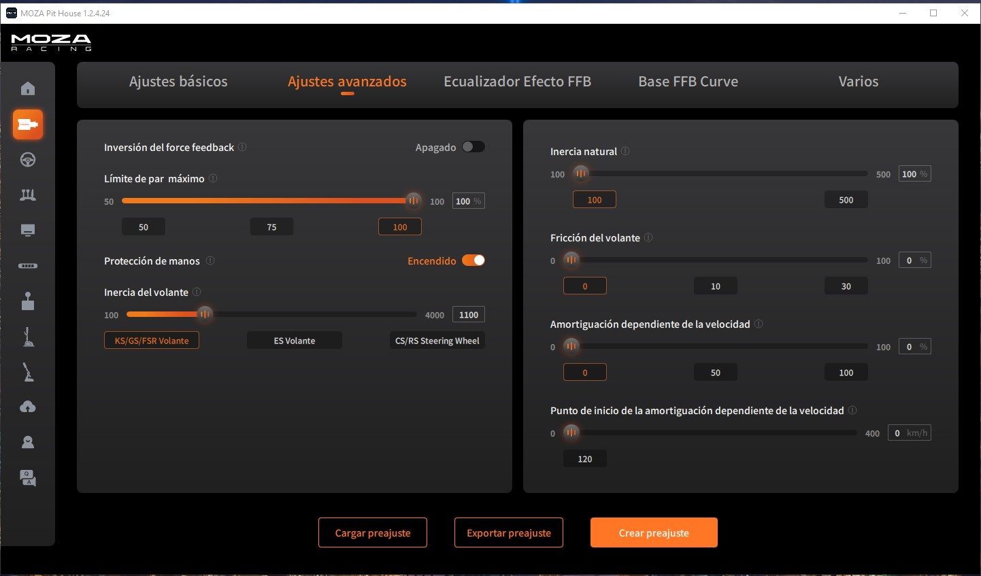
Task: Open steering wheel settings icon
Action: (28, 160)
